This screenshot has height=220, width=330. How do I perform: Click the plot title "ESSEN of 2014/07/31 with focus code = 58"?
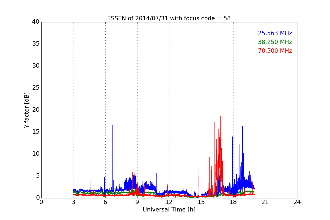pos(169,18)
